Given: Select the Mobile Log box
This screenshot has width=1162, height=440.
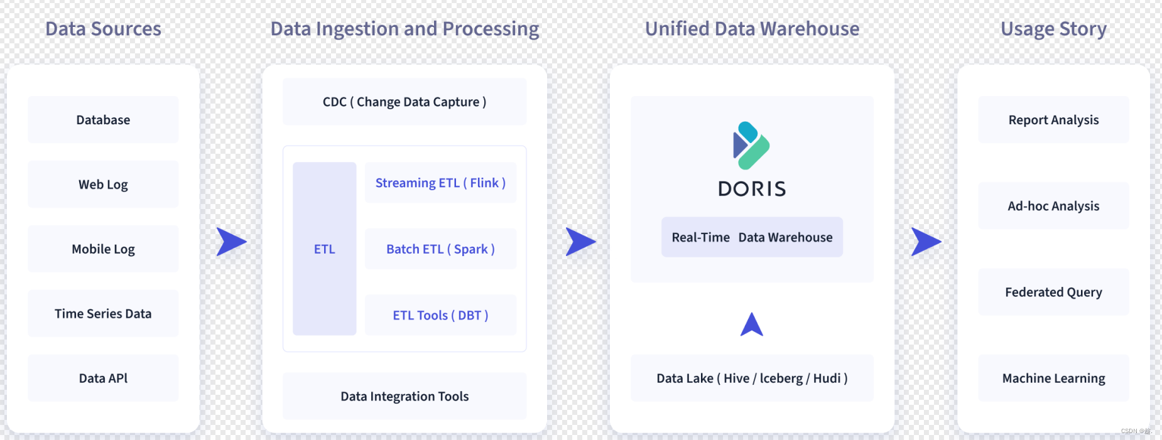Looking at the screenshot, I should [103, 249].
